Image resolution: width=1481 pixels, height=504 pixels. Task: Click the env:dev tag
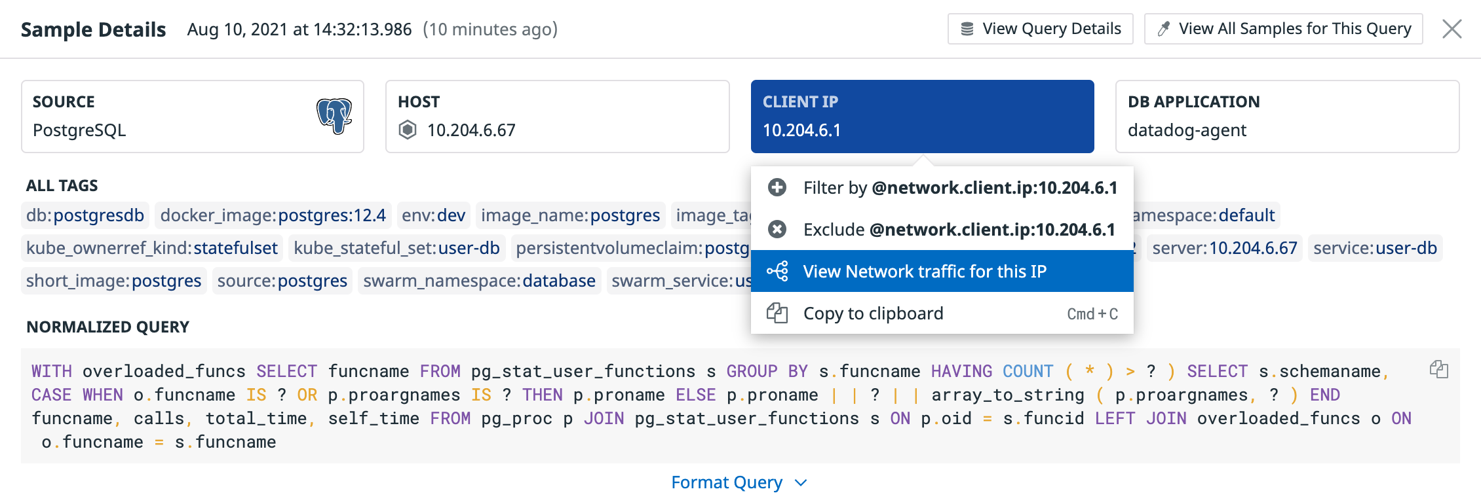pyautogui.click(x=433, y=215)
